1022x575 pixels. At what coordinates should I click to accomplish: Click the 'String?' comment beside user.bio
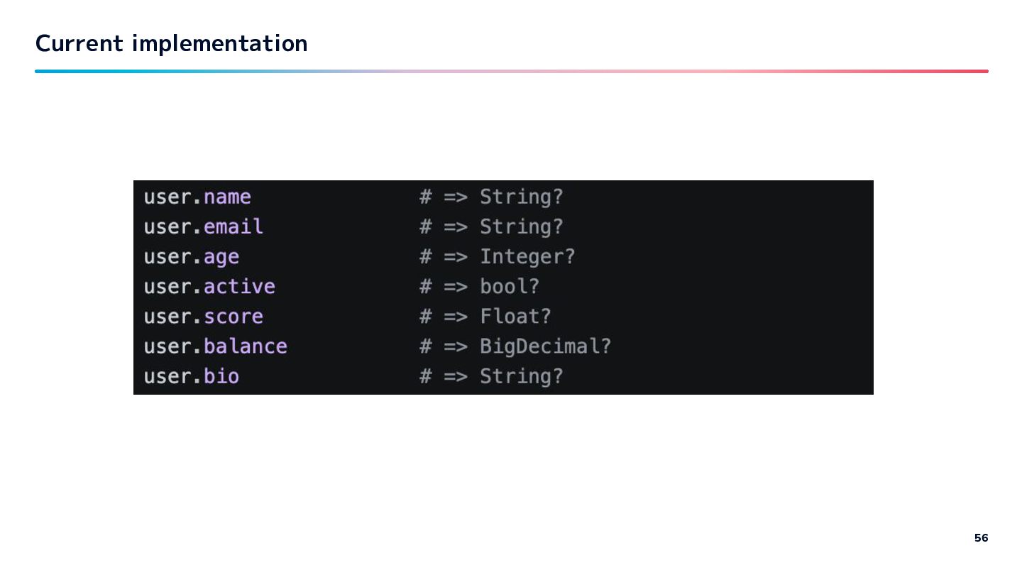point(522,376)
